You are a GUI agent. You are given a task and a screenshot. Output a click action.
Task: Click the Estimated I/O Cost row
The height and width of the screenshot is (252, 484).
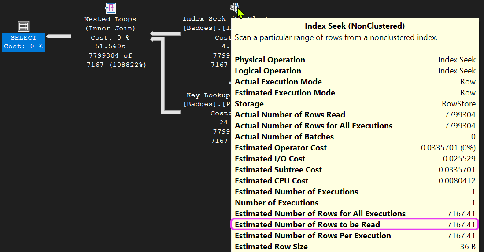pos(355,159)
